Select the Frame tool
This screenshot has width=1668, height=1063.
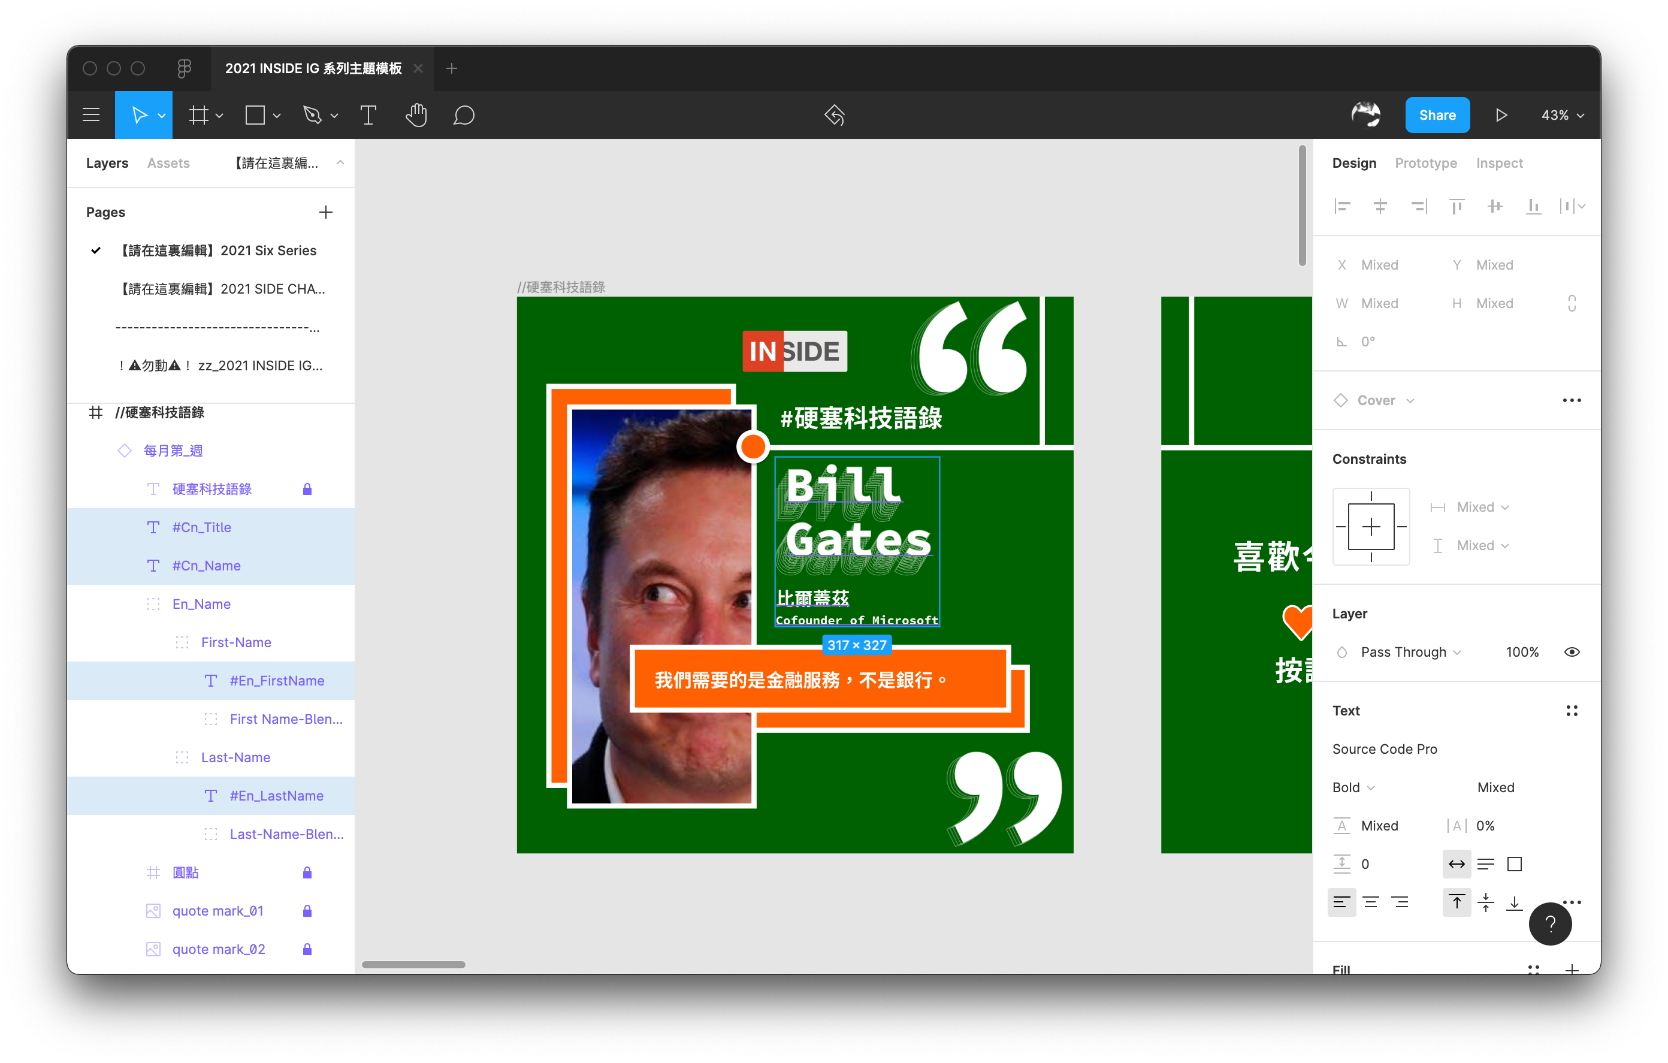click(x=199, y=115)
